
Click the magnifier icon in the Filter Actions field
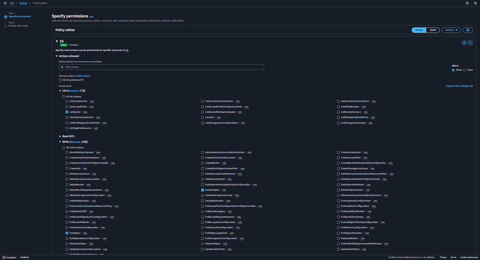coord(62,67)
